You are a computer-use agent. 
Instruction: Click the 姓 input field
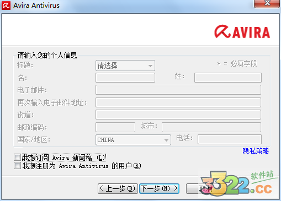(x=228, y=78)
